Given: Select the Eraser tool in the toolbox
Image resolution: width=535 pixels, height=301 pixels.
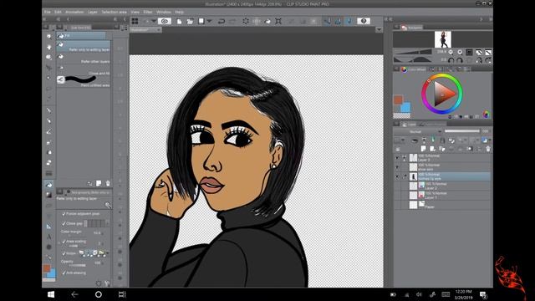Looking at the screenshot, I should [x=48, y=163].
